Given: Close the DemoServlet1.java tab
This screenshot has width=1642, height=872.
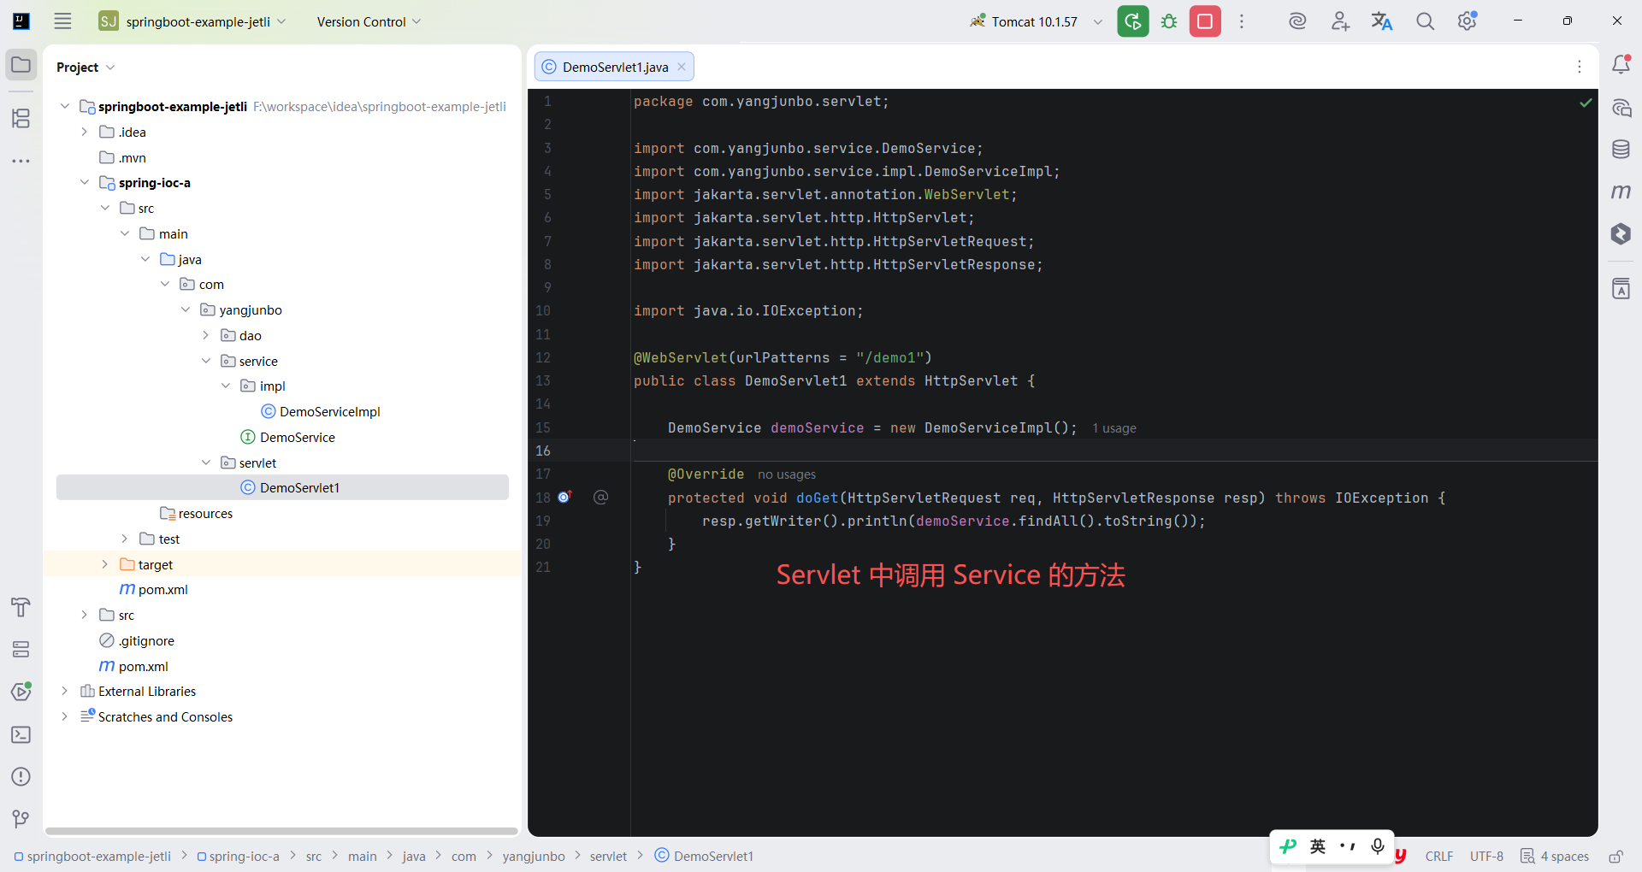Looking at the screenshot, I should (x=682, y=67).
